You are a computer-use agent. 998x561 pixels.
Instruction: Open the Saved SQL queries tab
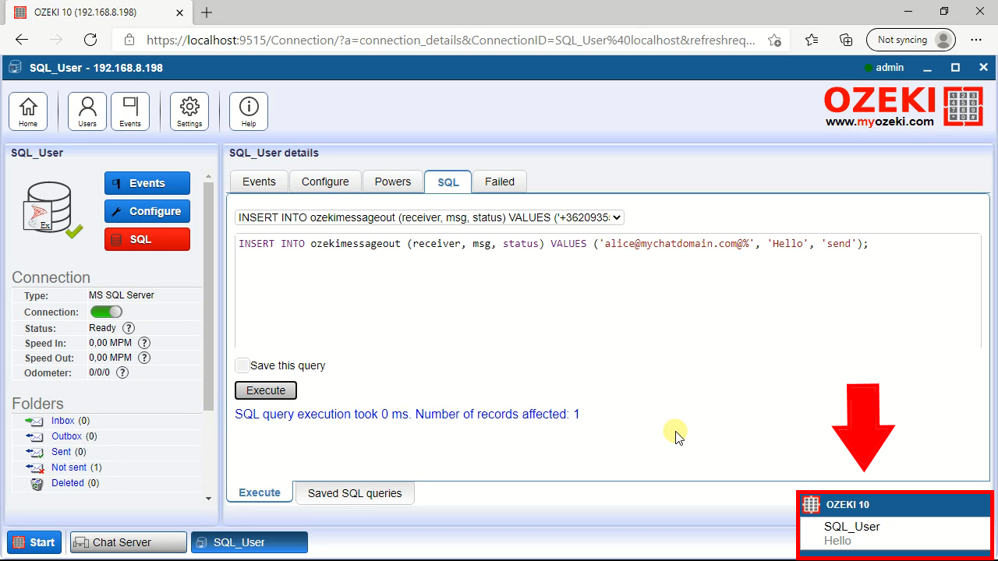pos(355,493)
